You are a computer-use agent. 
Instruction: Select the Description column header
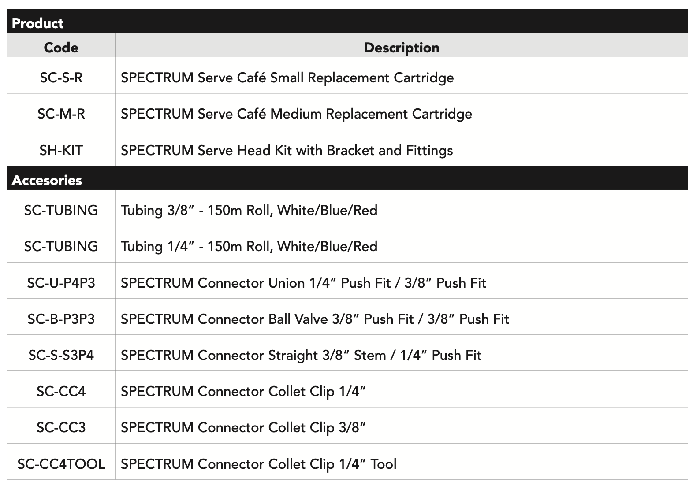pos(402,47)
